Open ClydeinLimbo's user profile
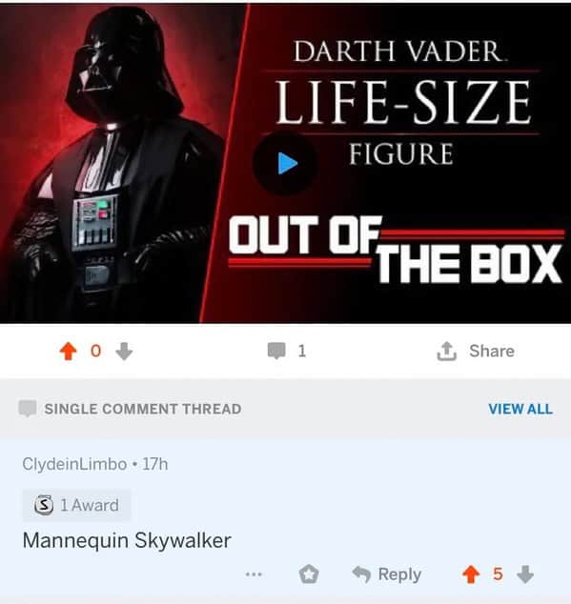The width and height of the screenshot is (571, 604). 74,464
